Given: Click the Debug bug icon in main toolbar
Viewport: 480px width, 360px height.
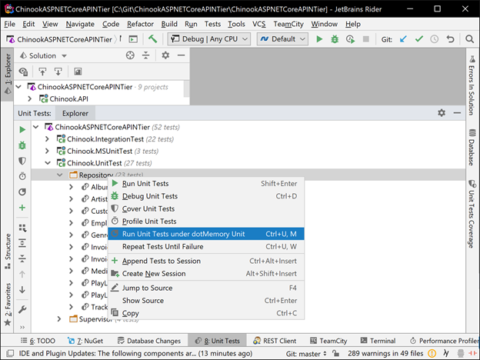Looking at the screenshot, I should pos(336,38).
